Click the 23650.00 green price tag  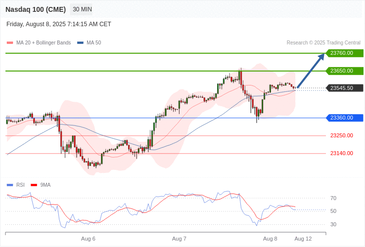click(345, 71)
